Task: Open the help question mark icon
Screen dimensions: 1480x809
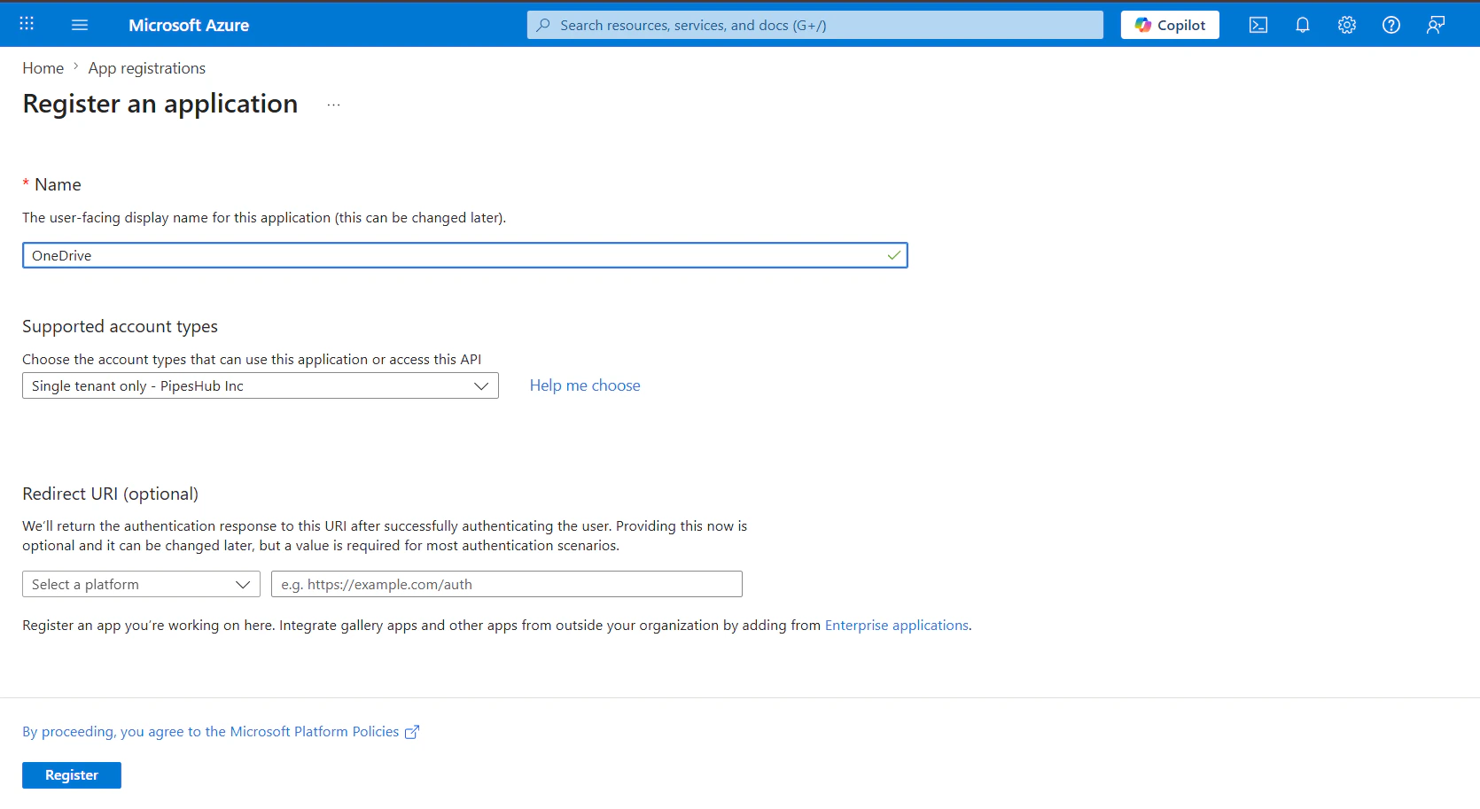Action: click(x=1390, y=25)
